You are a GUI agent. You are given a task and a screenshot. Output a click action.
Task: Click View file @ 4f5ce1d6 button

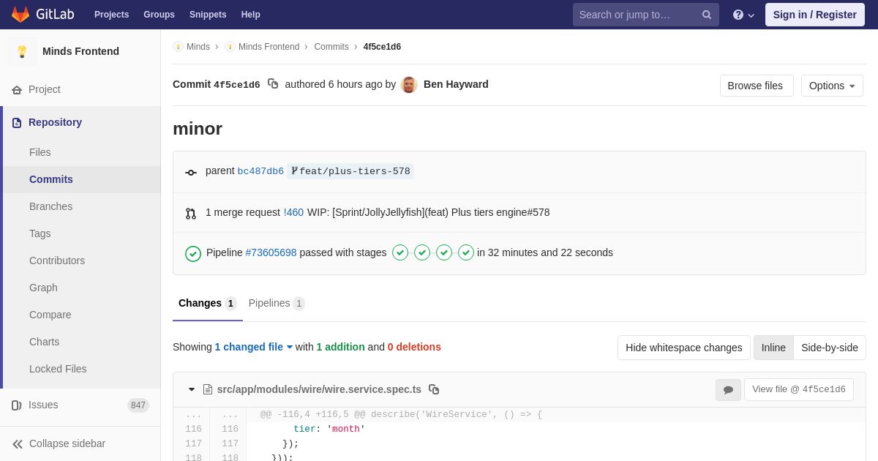pyautogui.click(x=799, y=389)
